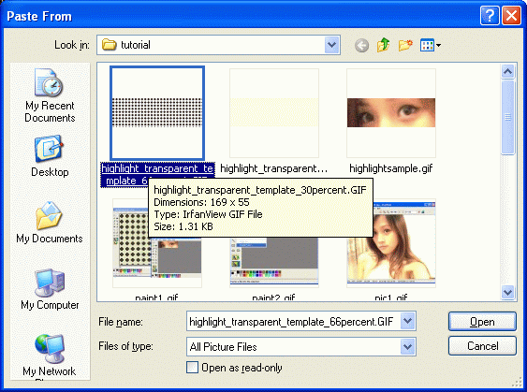Create a new folder
The width and height of the screenshot is (527, 392).
point(405,45)
